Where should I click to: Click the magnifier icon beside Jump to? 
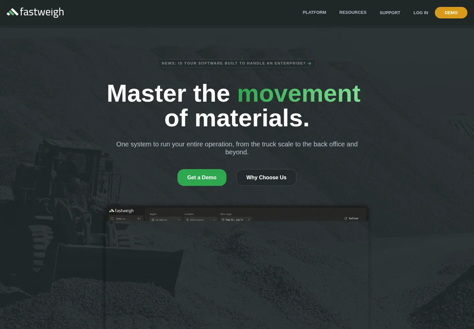click(113, 218)
